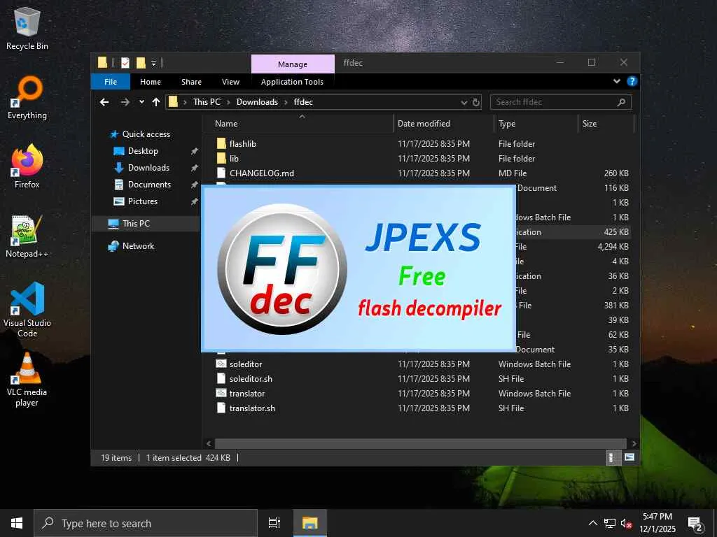
Task: Click muted volume tray icon
Action: [626, 523]
